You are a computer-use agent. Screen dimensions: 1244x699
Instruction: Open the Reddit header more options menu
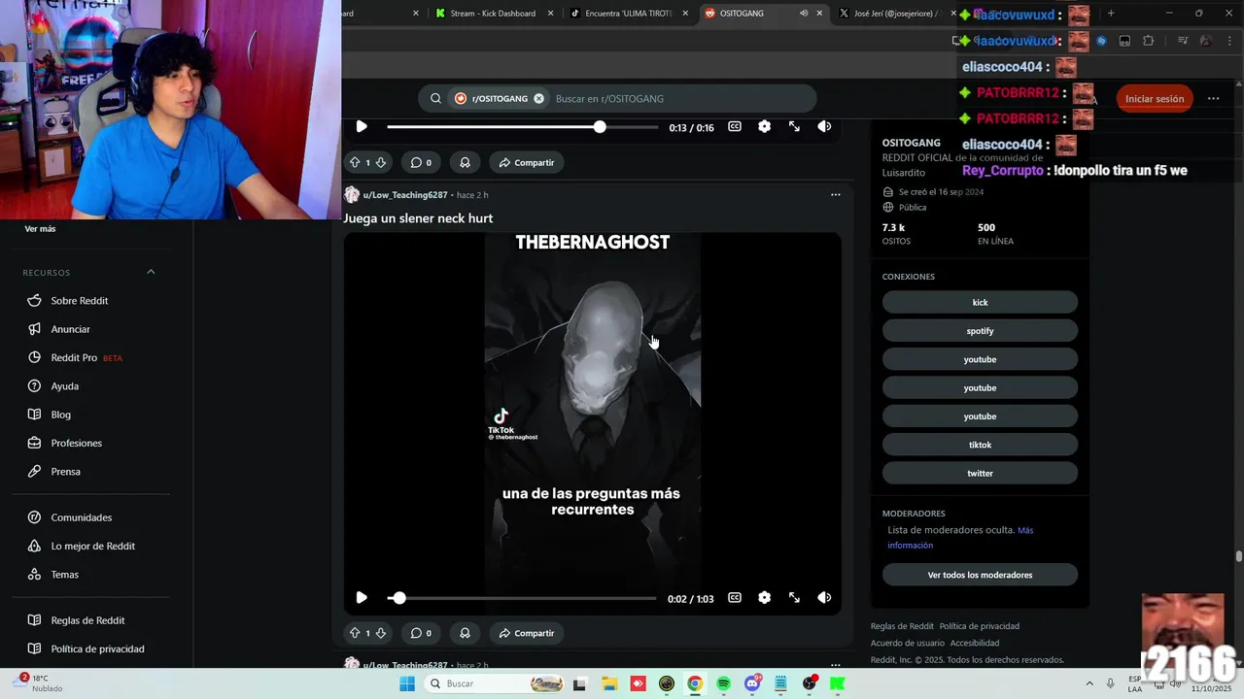click(x=1213, y=98)
